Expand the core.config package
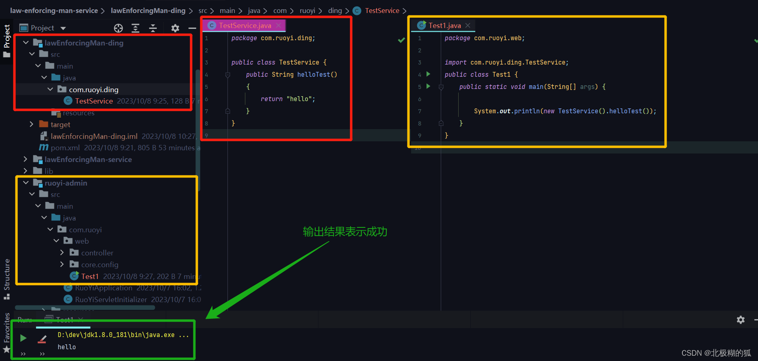758x361 pixels. 62,264
